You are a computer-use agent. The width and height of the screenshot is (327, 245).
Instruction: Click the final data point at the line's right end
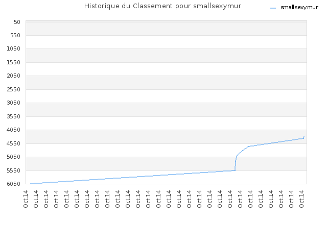(304, 136)
